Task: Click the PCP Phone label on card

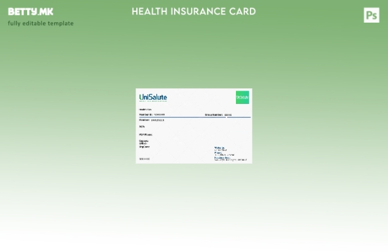Action: point(146,134)
